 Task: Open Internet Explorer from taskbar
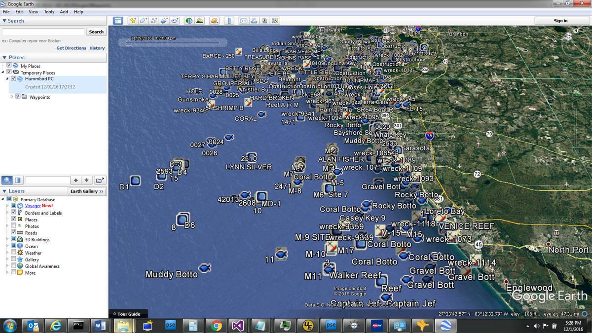coord(56,326)
